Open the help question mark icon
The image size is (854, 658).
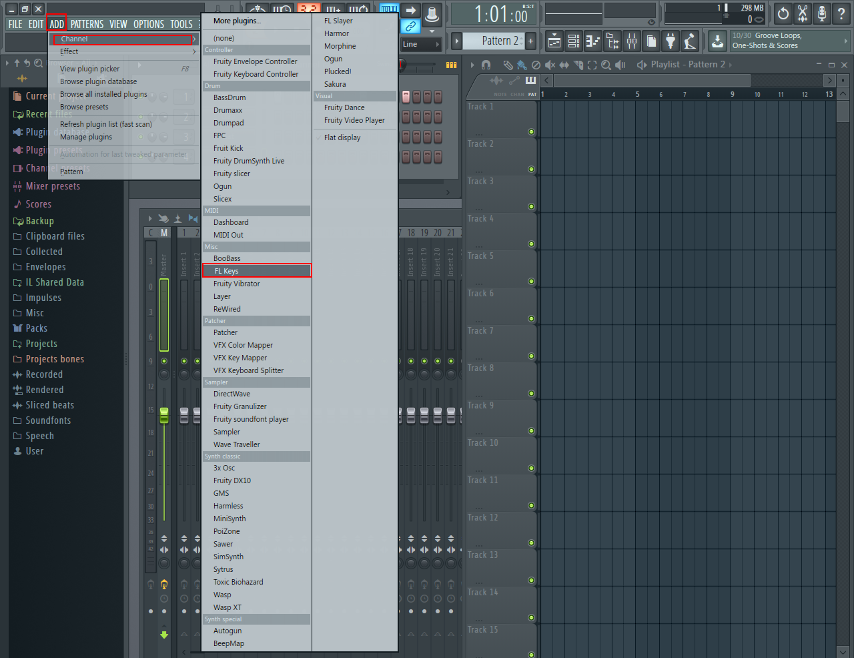coord(841,13)
